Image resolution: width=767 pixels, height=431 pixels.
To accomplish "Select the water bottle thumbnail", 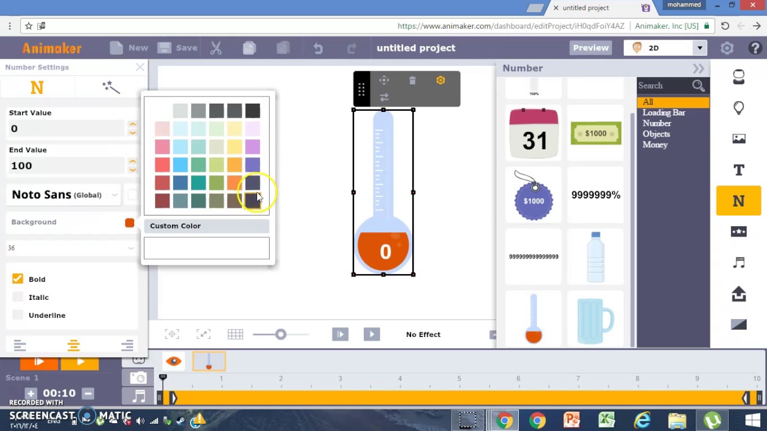I will pos(596,257).
